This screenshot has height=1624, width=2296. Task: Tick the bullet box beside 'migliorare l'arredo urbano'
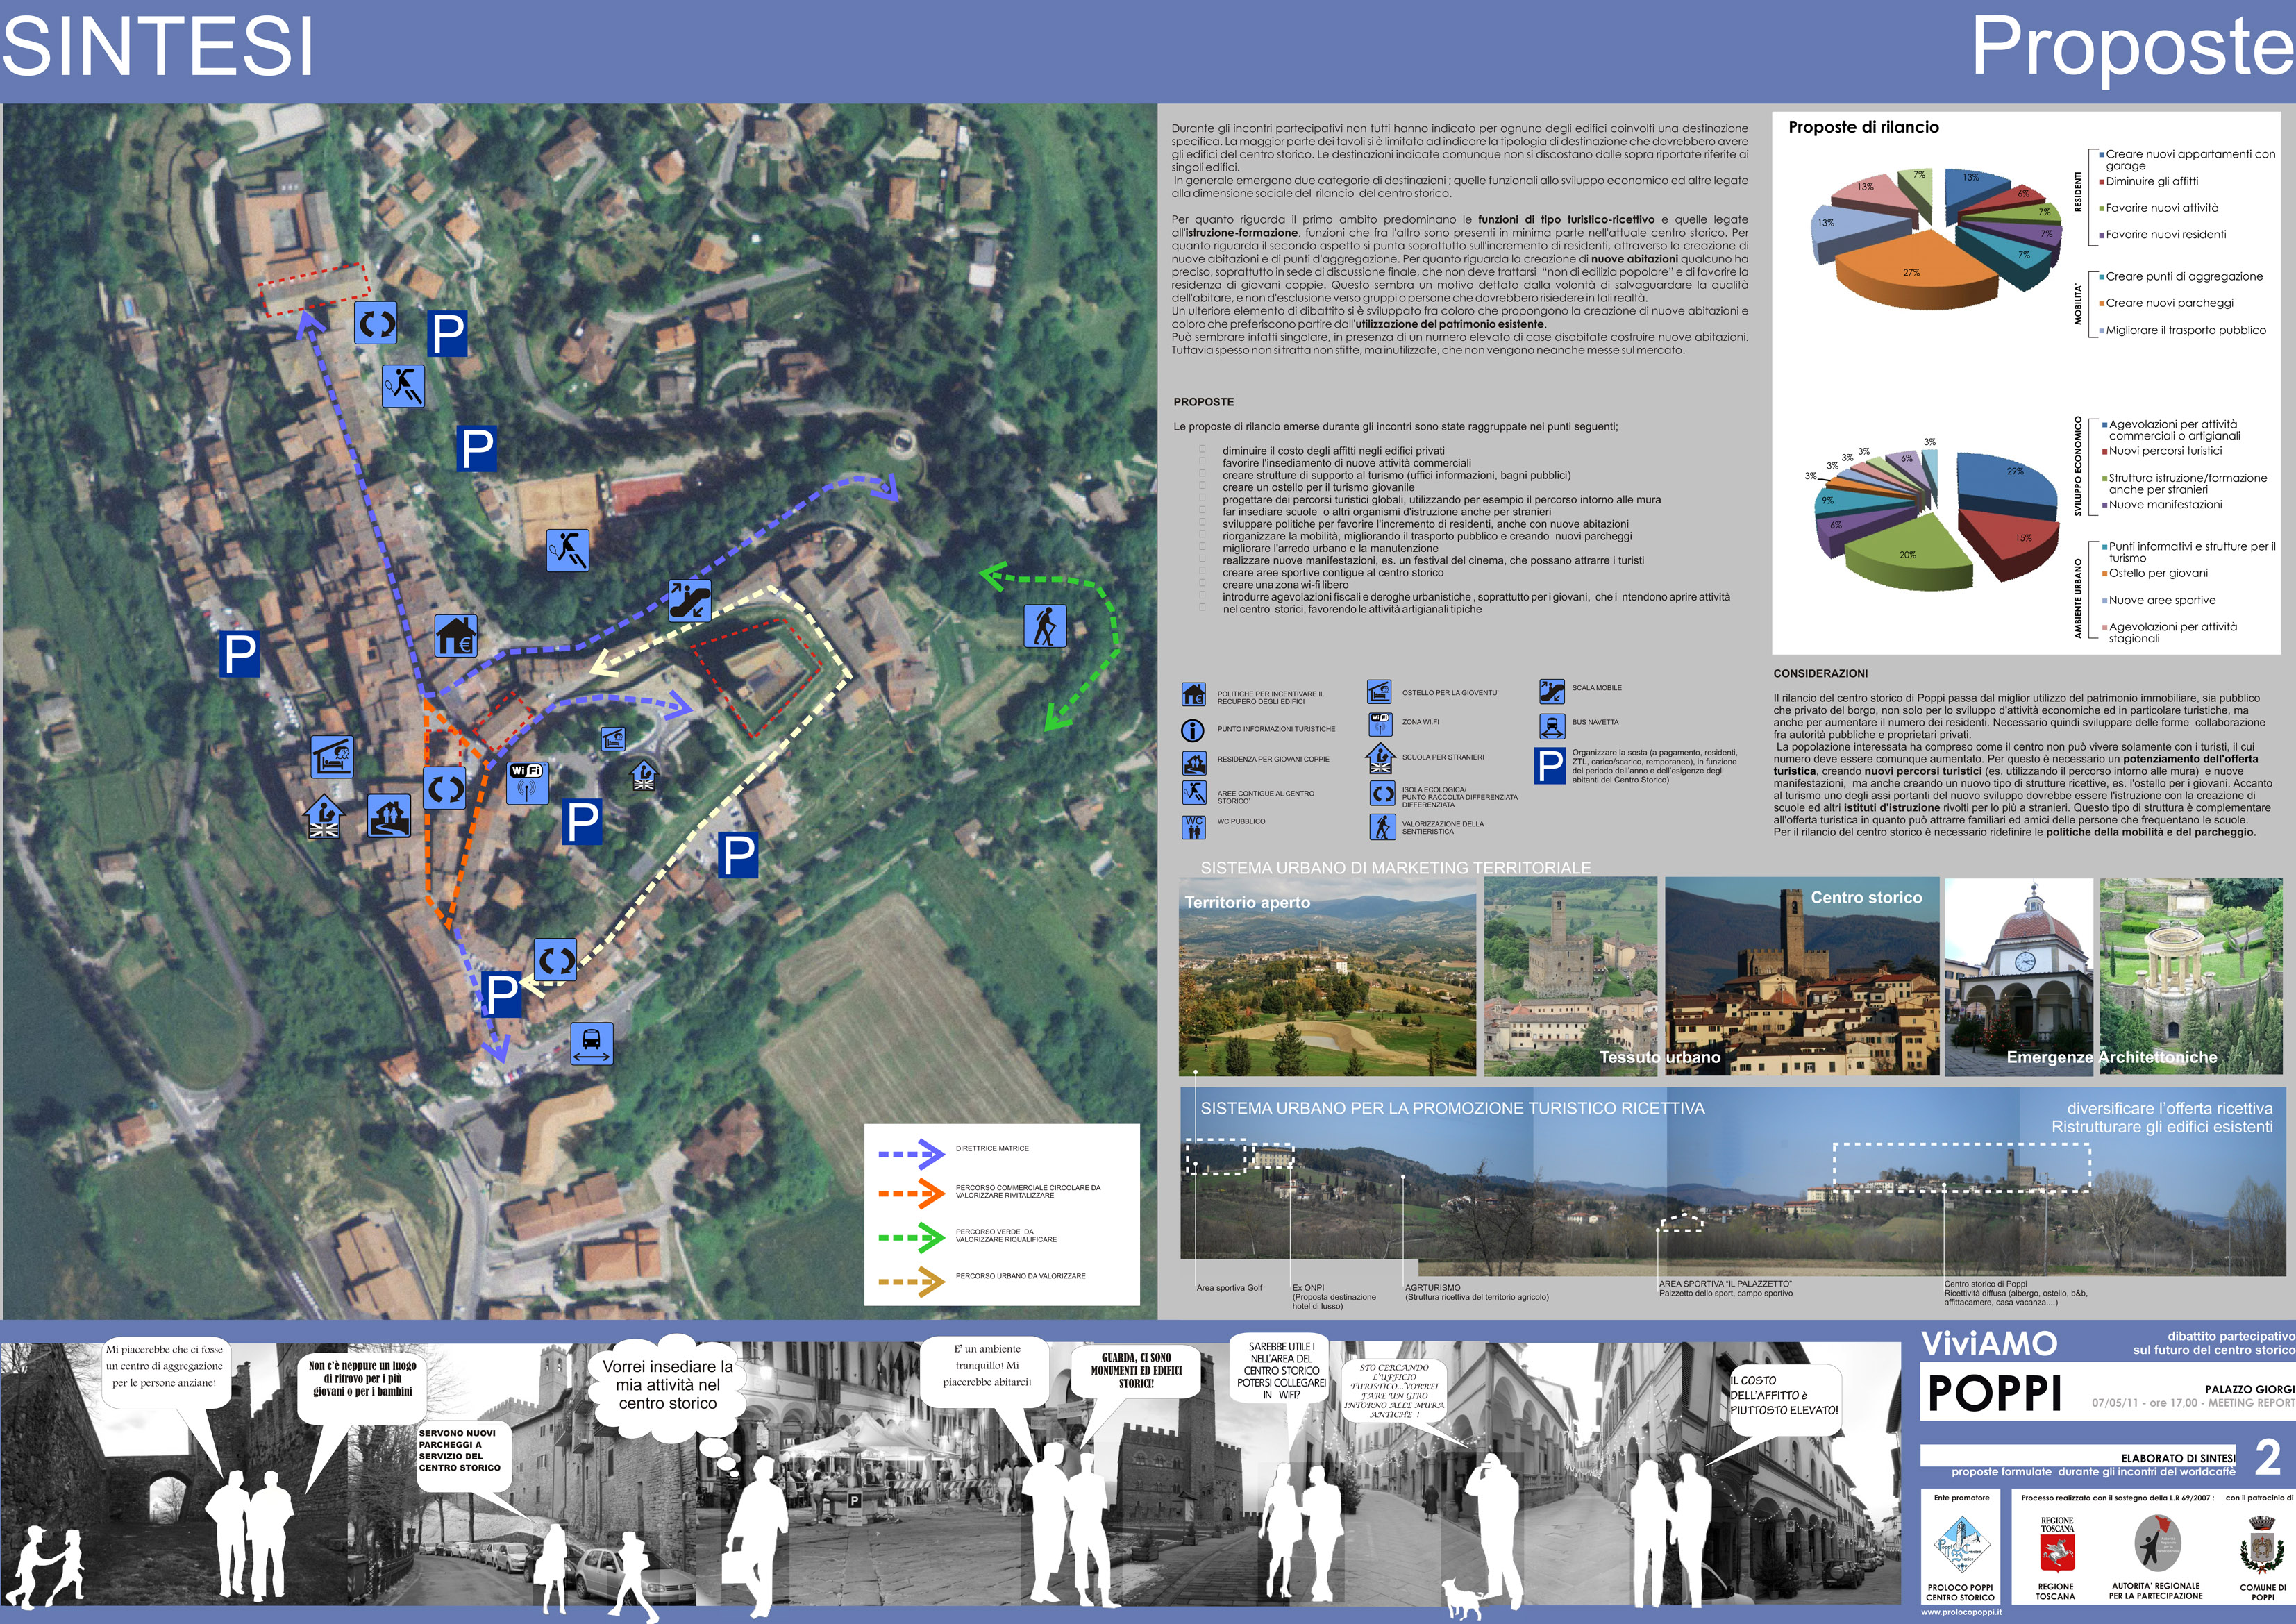click(x=1203, y=548)
